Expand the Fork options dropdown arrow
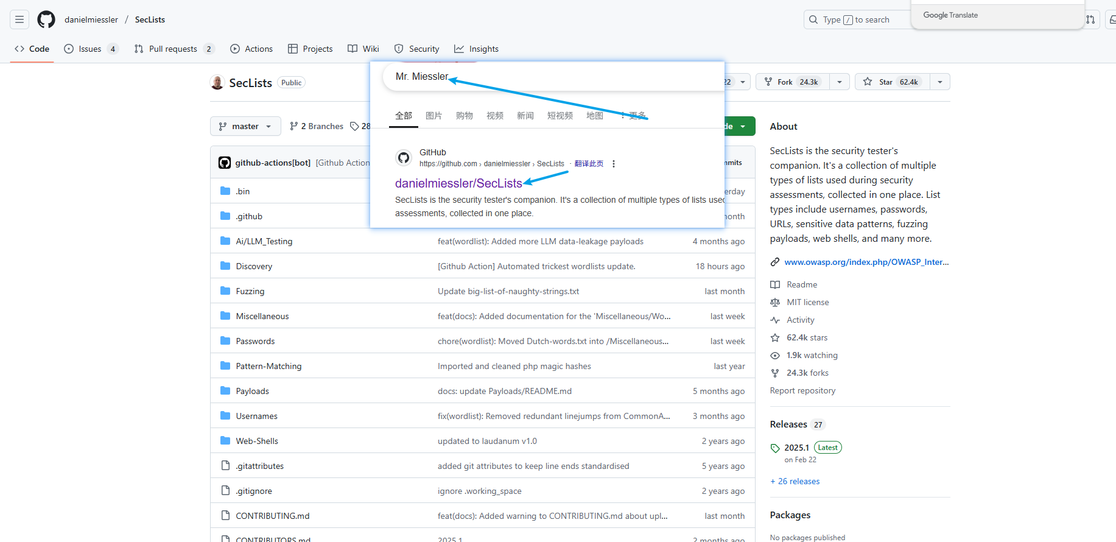The image size is (1116, 542). coord(840,82)
